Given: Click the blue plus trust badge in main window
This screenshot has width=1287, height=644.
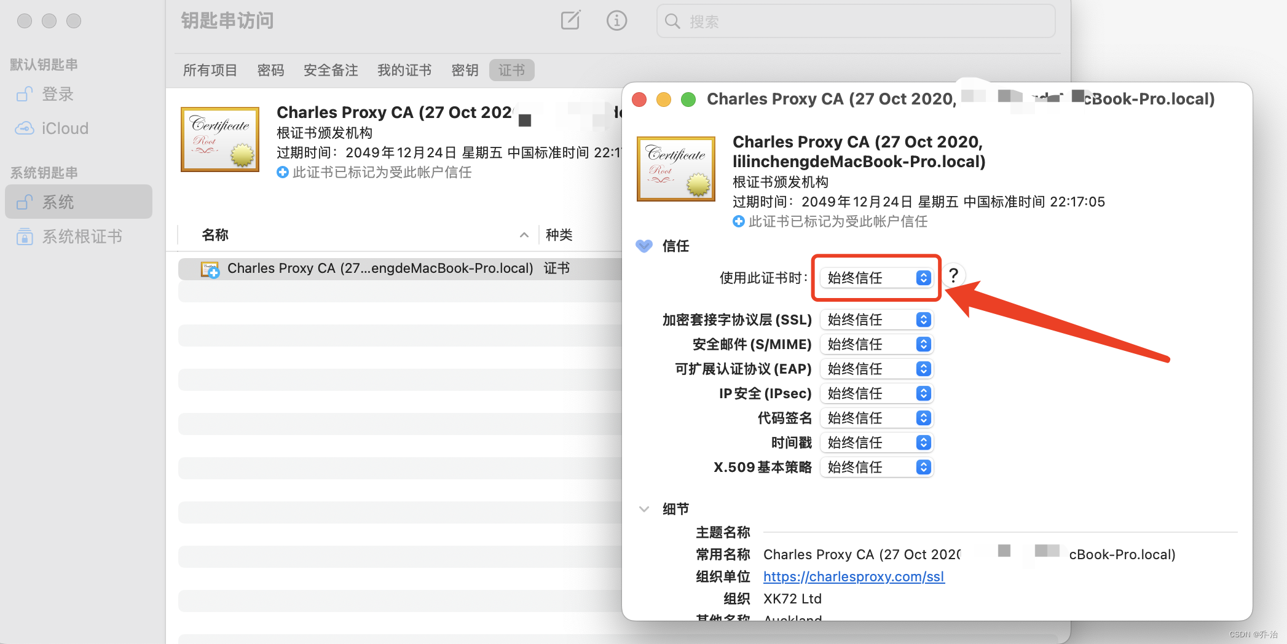Looking at the screenshot, I should tap(282, 172).
